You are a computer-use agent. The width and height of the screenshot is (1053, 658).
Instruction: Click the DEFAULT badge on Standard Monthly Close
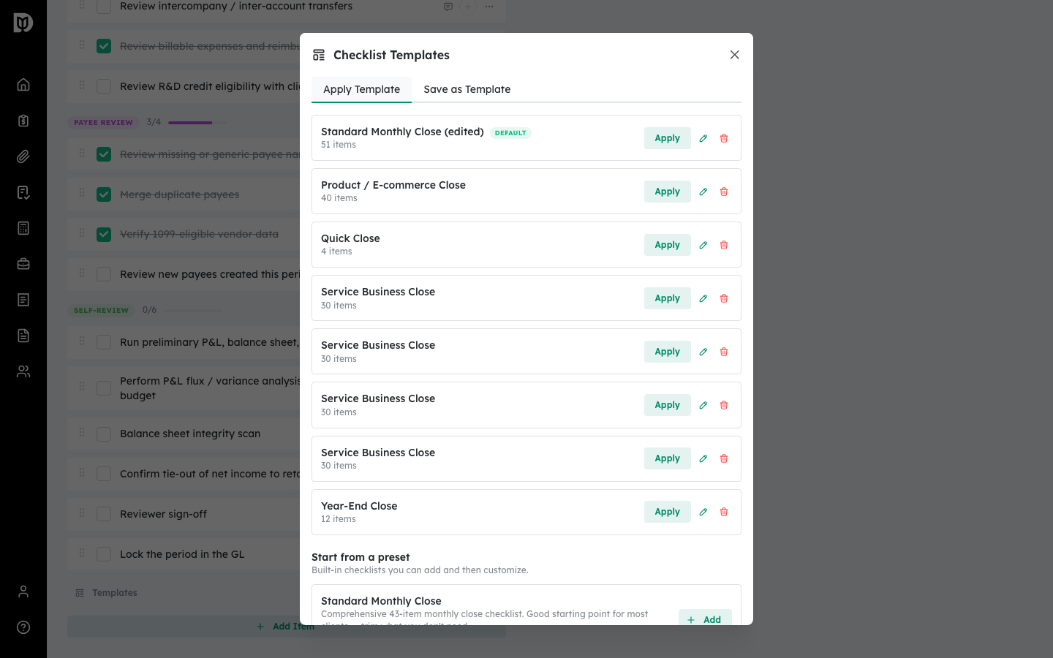coord(510,133)
